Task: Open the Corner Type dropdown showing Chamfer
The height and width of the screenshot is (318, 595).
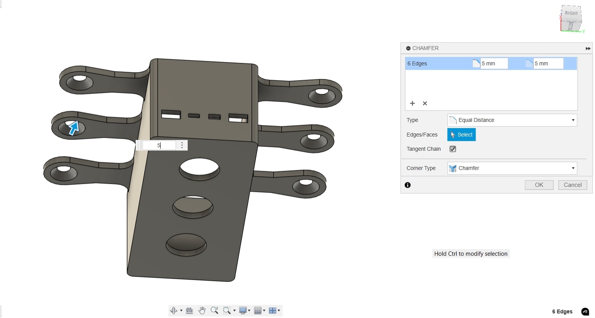Action: 512,168
